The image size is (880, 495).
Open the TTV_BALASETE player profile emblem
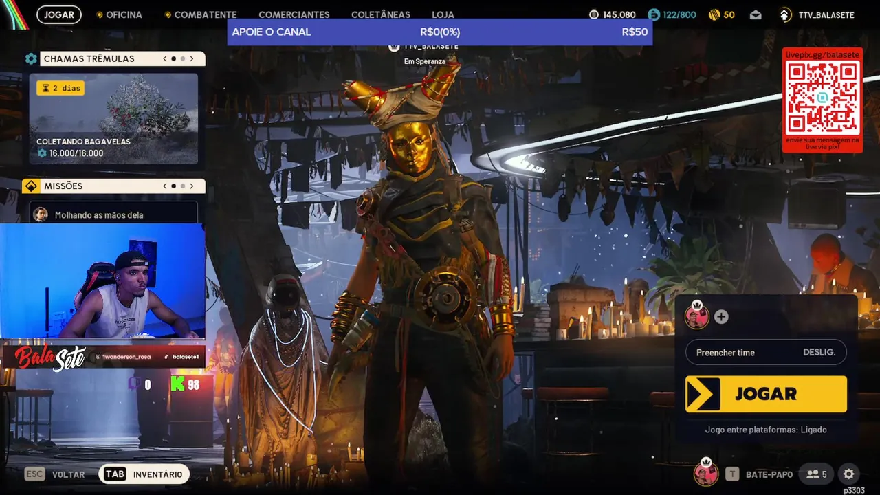(785, 14)
